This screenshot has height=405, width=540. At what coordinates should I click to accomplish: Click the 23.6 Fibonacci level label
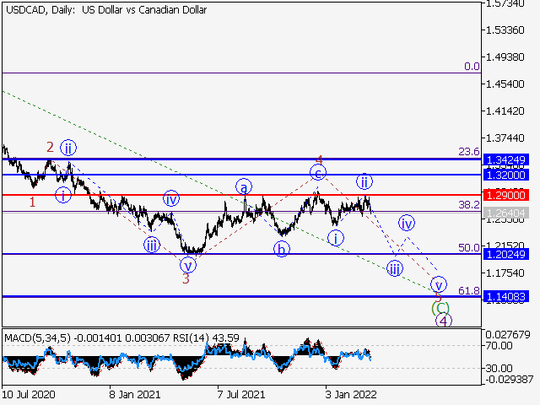tap(469, 152)
